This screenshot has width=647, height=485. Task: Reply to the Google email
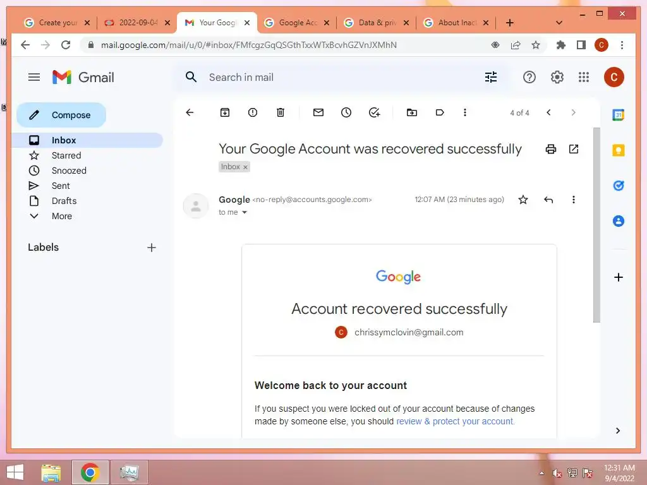pyautogui.click(x=548, y=200)
